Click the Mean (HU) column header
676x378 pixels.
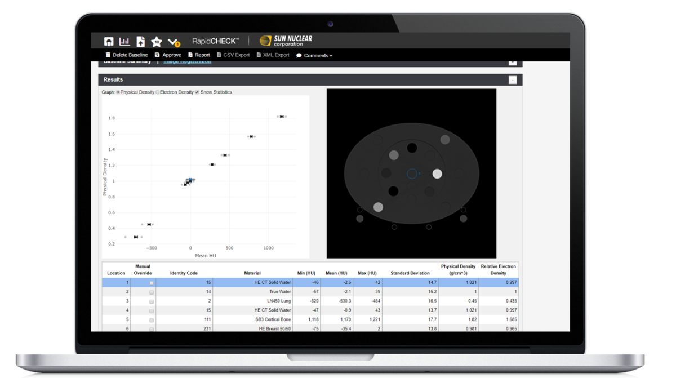[336, 273]
